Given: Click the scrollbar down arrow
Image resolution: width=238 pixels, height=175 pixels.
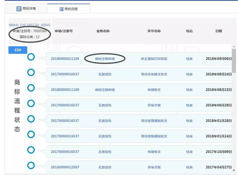Looking at the screenshot, I should coord(234,170).
